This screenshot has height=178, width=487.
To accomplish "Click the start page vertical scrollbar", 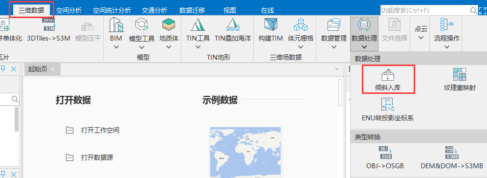I will [340, 93].
